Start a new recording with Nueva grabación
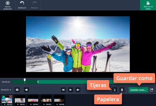Viewport: 156px width, 106px height. pyautogui.click(x=8, y=5)
